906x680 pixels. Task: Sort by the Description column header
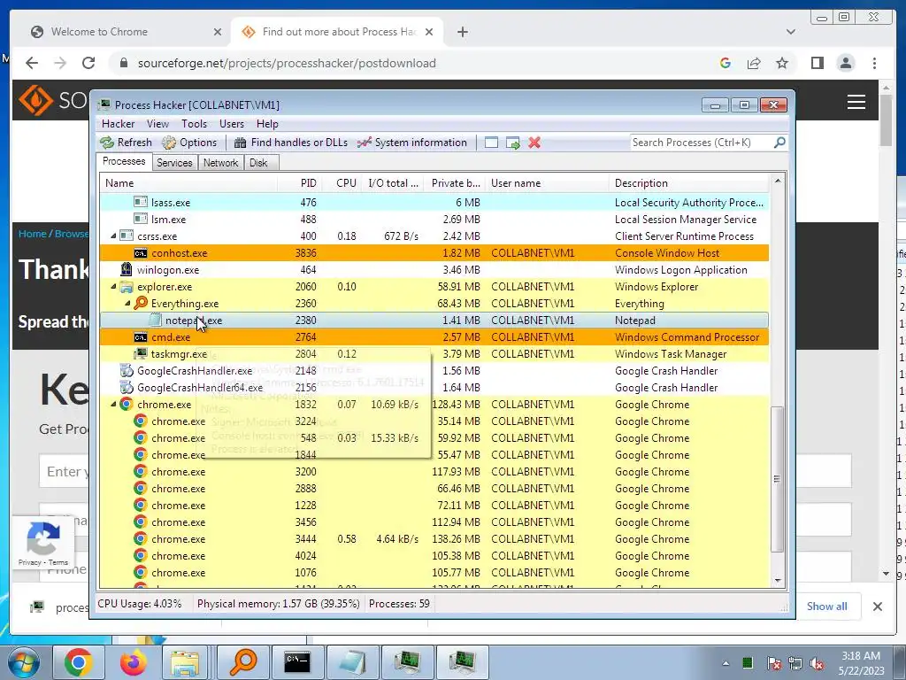pos(688,183)
